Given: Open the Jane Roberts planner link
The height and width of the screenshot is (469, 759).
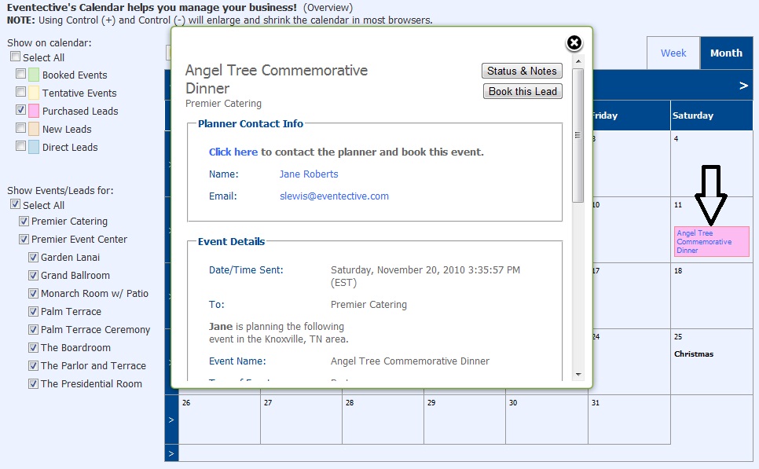Looking at the screenshot, I should point(308,174).
